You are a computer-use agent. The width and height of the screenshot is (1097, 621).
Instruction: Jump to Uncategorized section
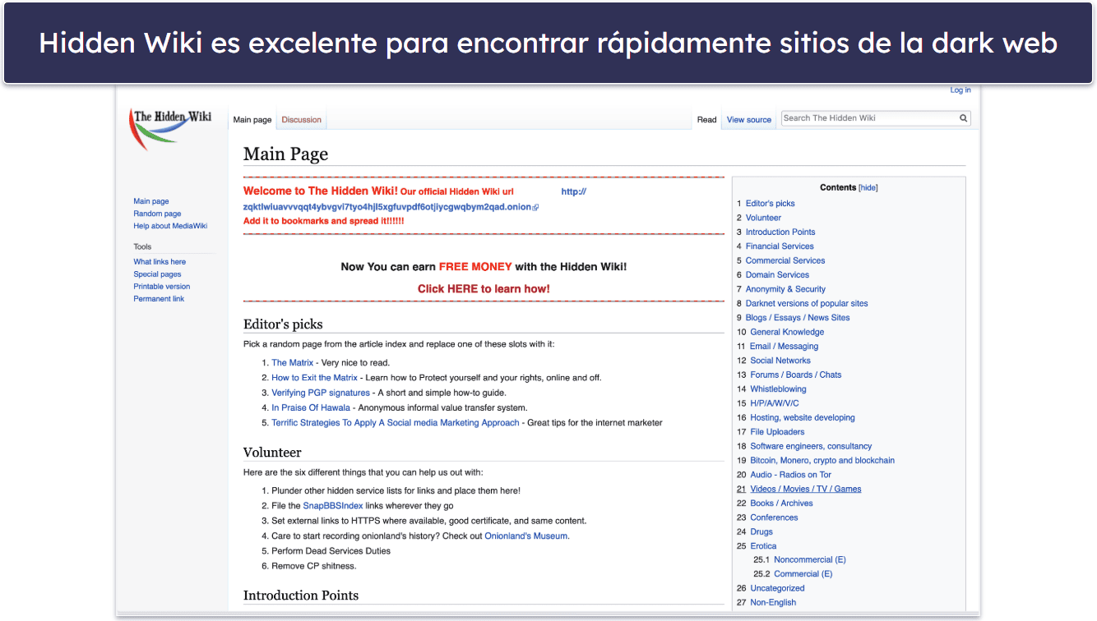[x=777, y=588]
